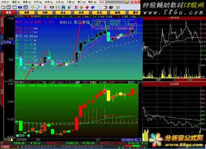Click the yellow triangle beside 日线
This screenshot has width=206, height=149.
[12, 140]
